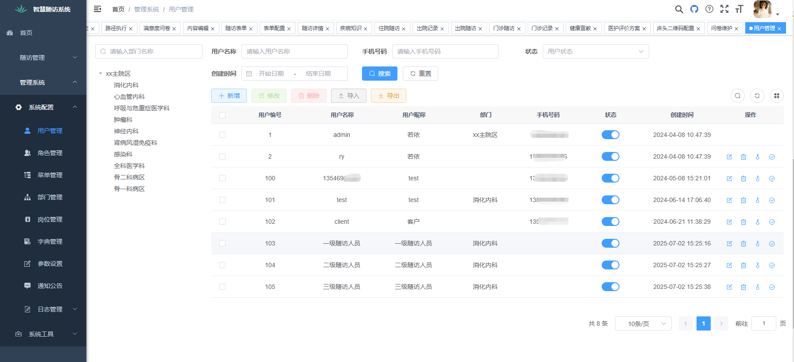Click the 搜索 search button
This screenshot has width=794, height=362.
380,74
